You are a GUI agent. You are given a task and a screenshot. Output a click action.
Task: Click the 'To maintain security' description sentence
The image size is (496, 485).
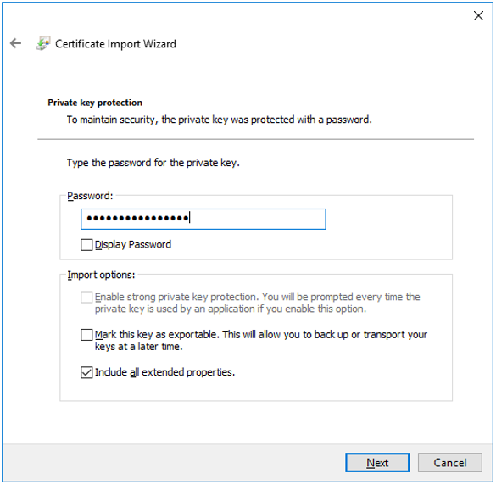click(220, 120)
